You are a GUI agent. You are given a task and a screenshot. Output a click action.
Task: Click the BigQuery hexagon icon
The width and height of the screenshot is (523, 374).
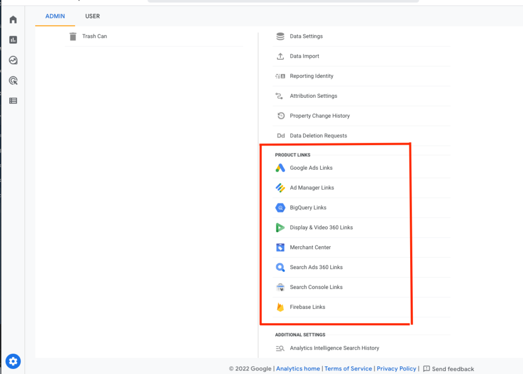(x=280, y=208)
